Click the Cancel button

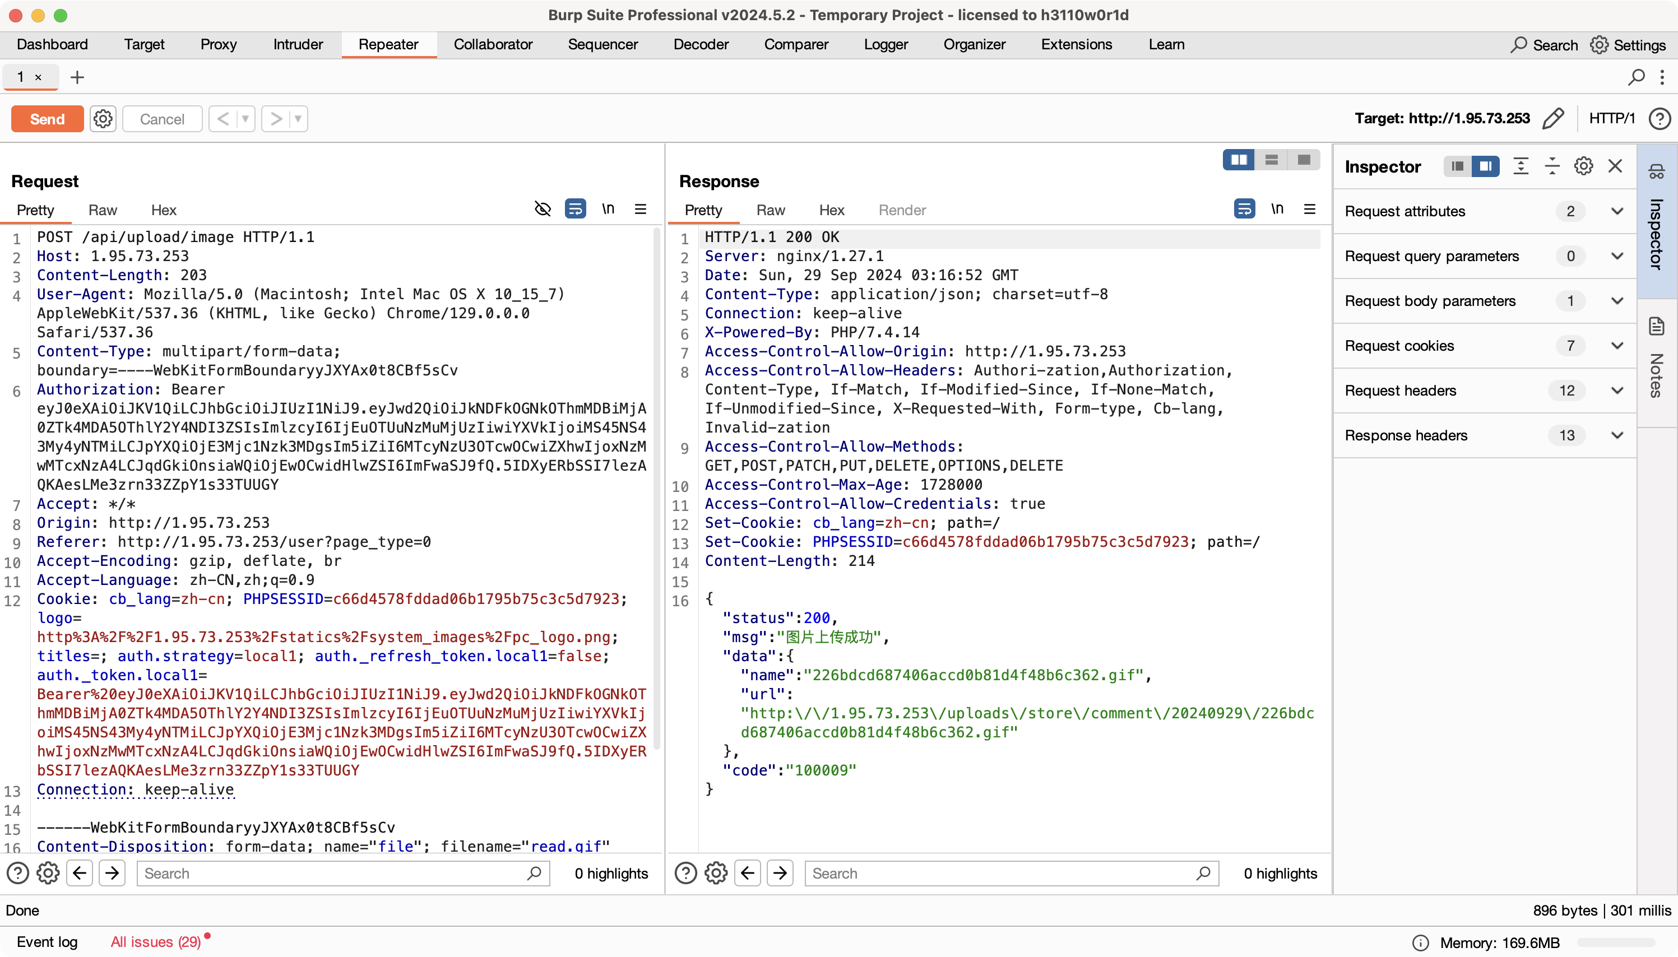[161, 119]
